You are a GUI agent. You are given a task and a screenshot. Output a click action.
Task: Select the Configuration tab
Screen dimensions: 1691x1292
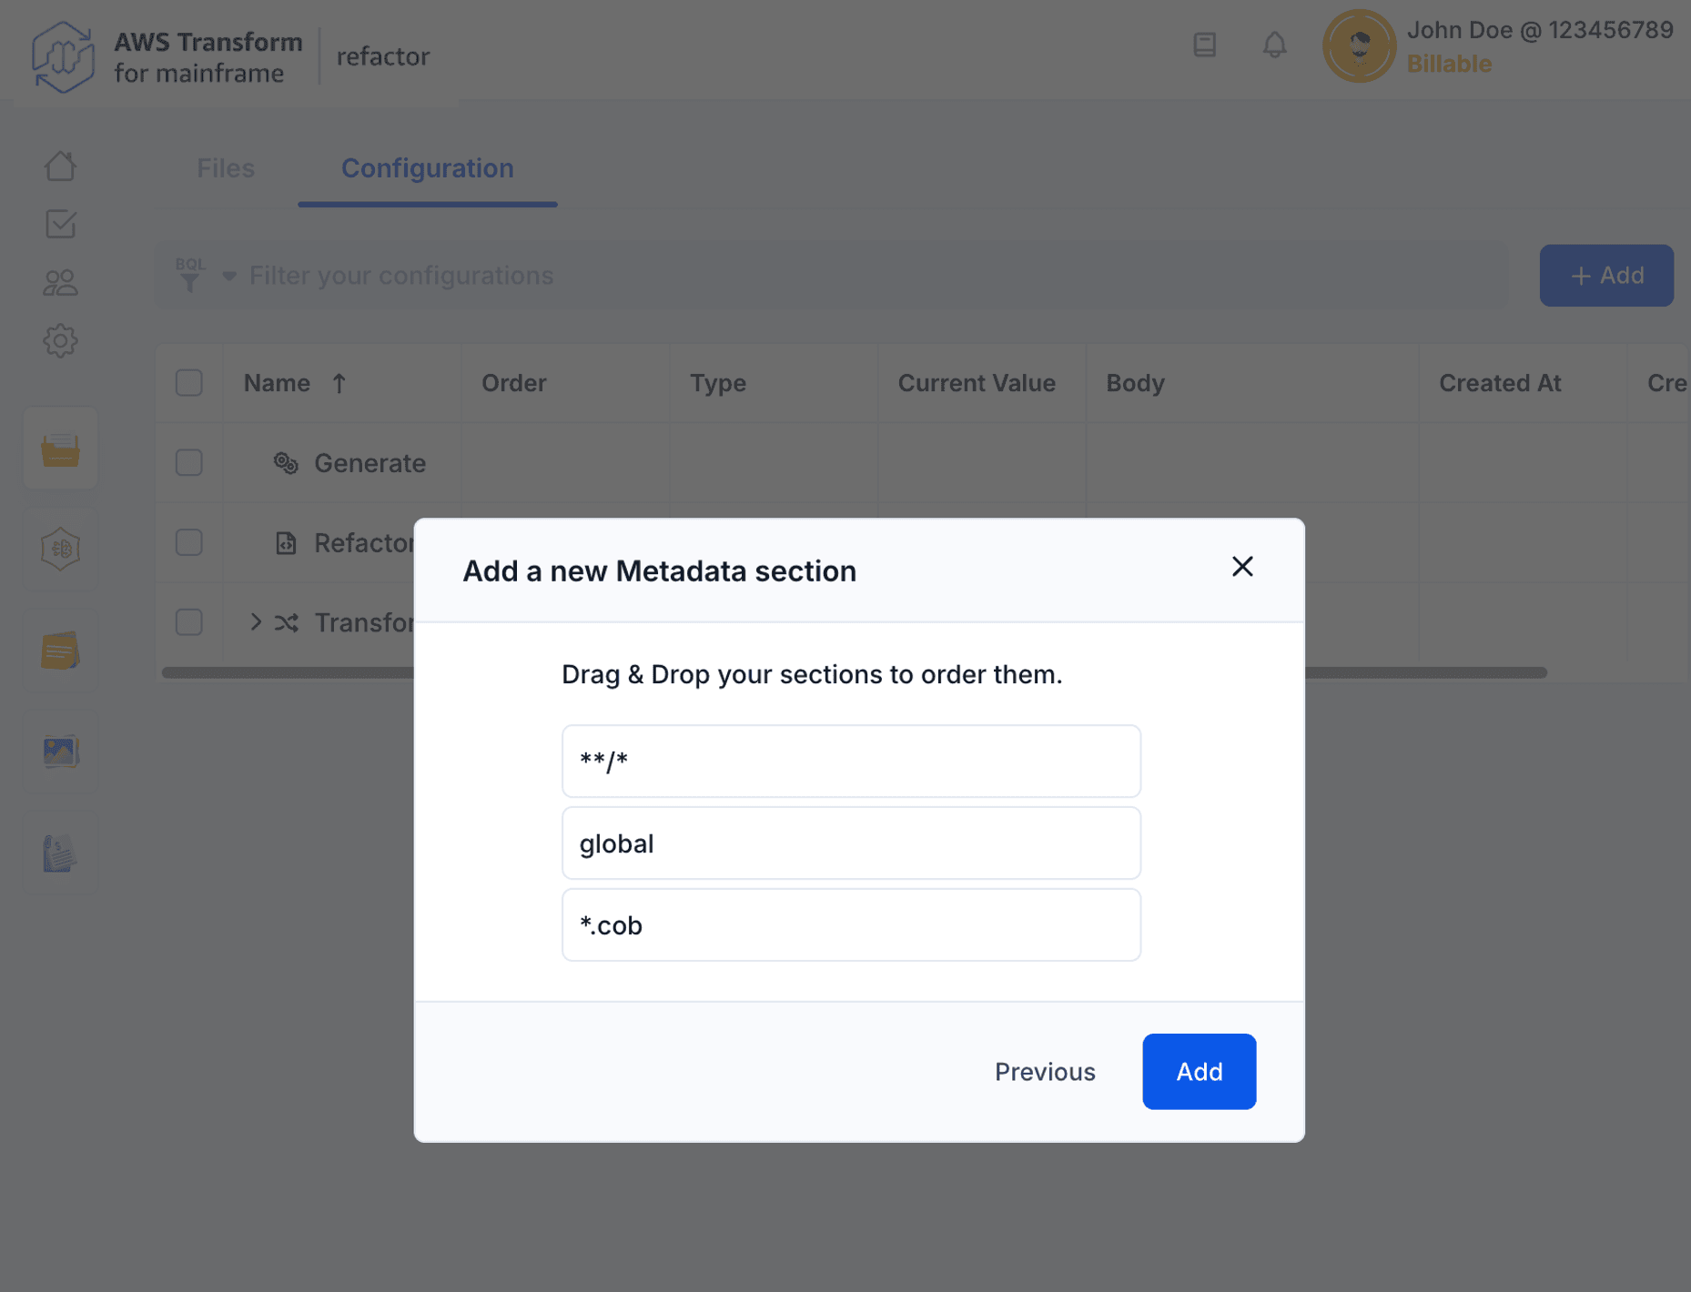click(x=427, y=168)
